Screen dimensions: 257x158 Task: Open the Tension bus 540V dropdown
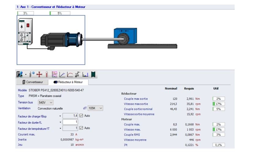tap(46, 103)
